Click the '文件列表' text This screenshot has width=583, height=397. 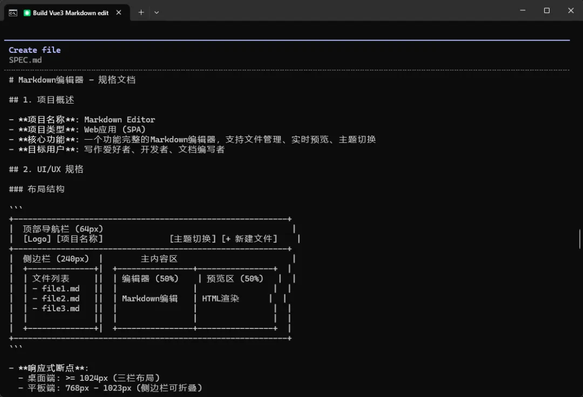click(51, 278)
